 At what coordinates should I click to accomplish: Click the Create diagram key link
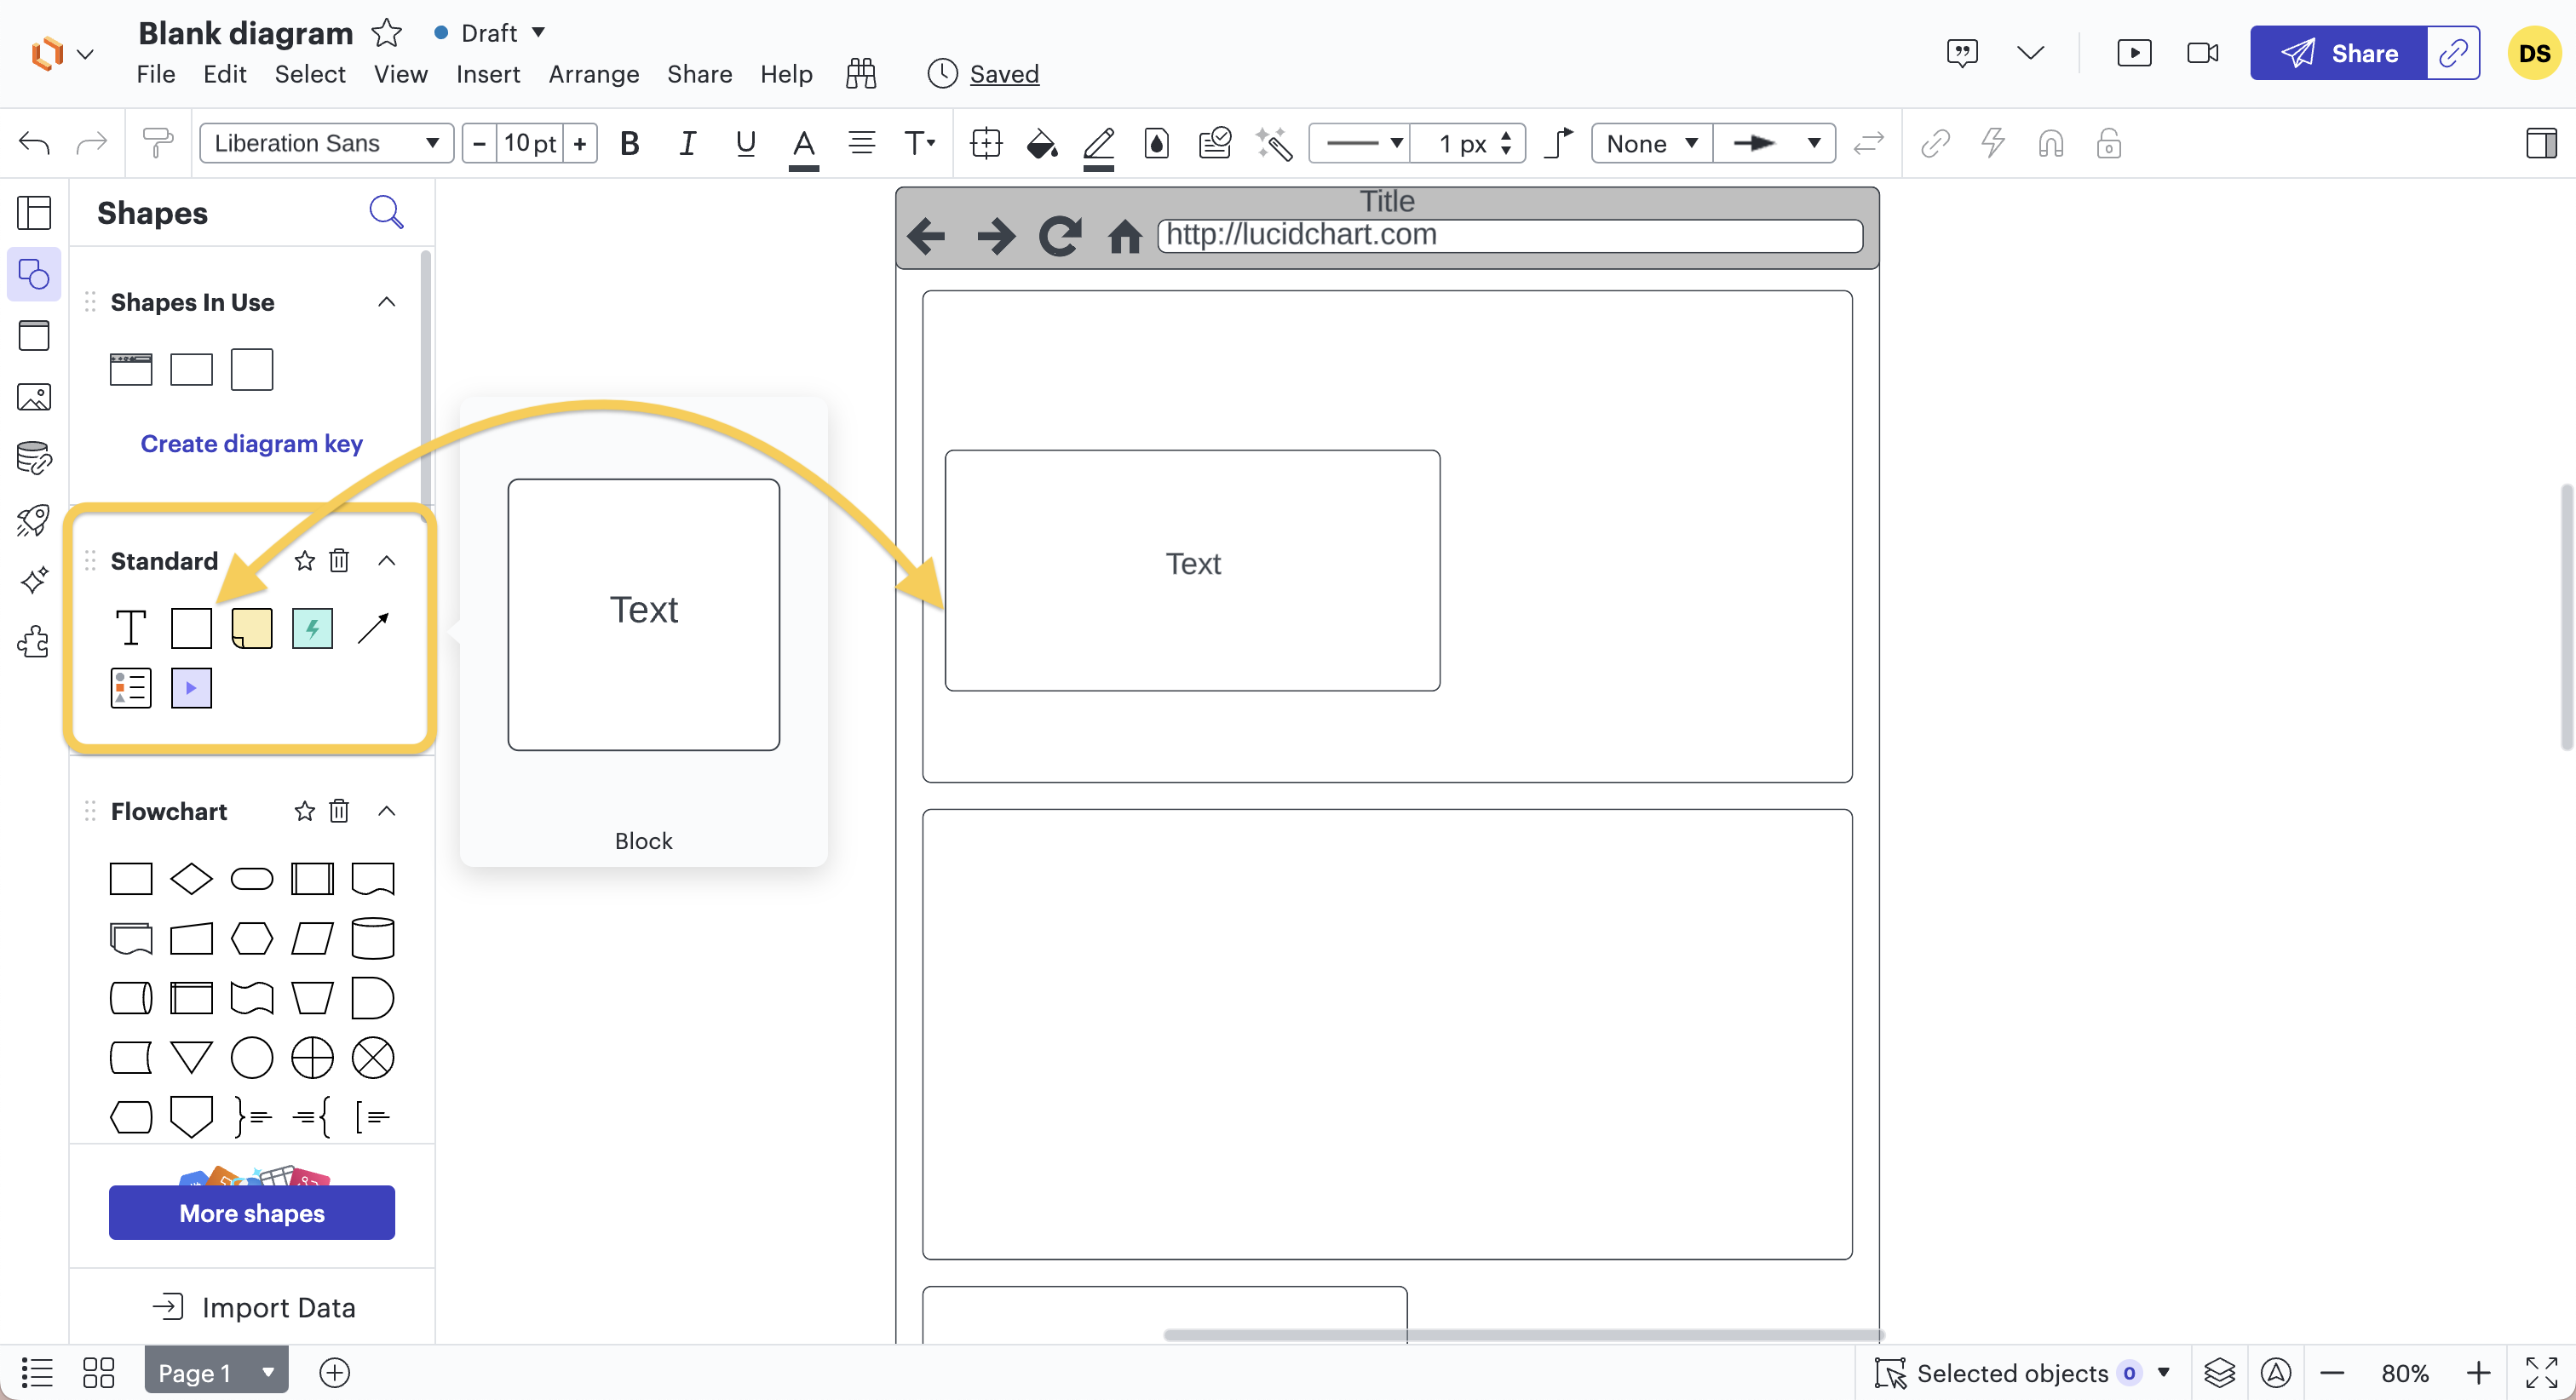(x=252, y=443)
